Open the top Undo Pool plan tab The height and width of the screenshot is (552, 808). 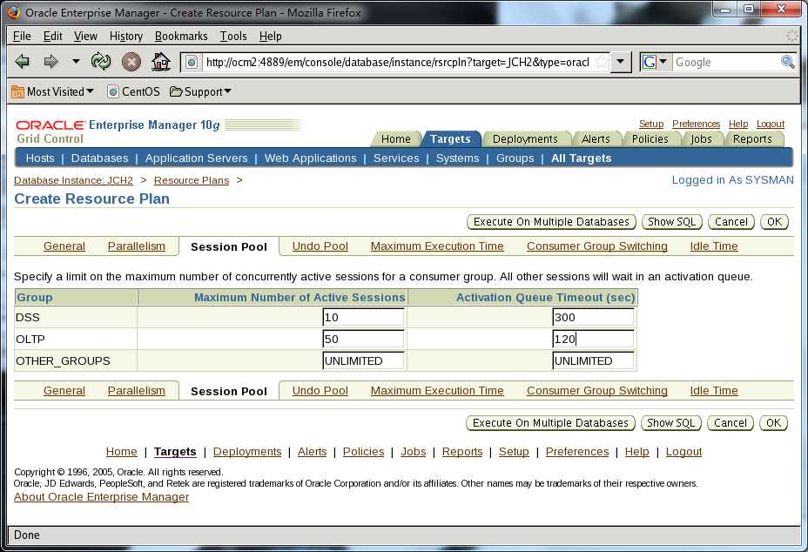click(x=320, y=246)
